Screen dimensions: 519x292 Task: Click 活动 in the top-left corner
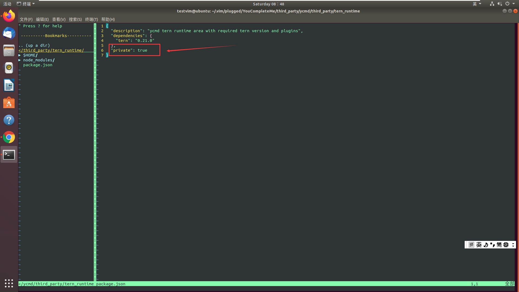point(7,4)
